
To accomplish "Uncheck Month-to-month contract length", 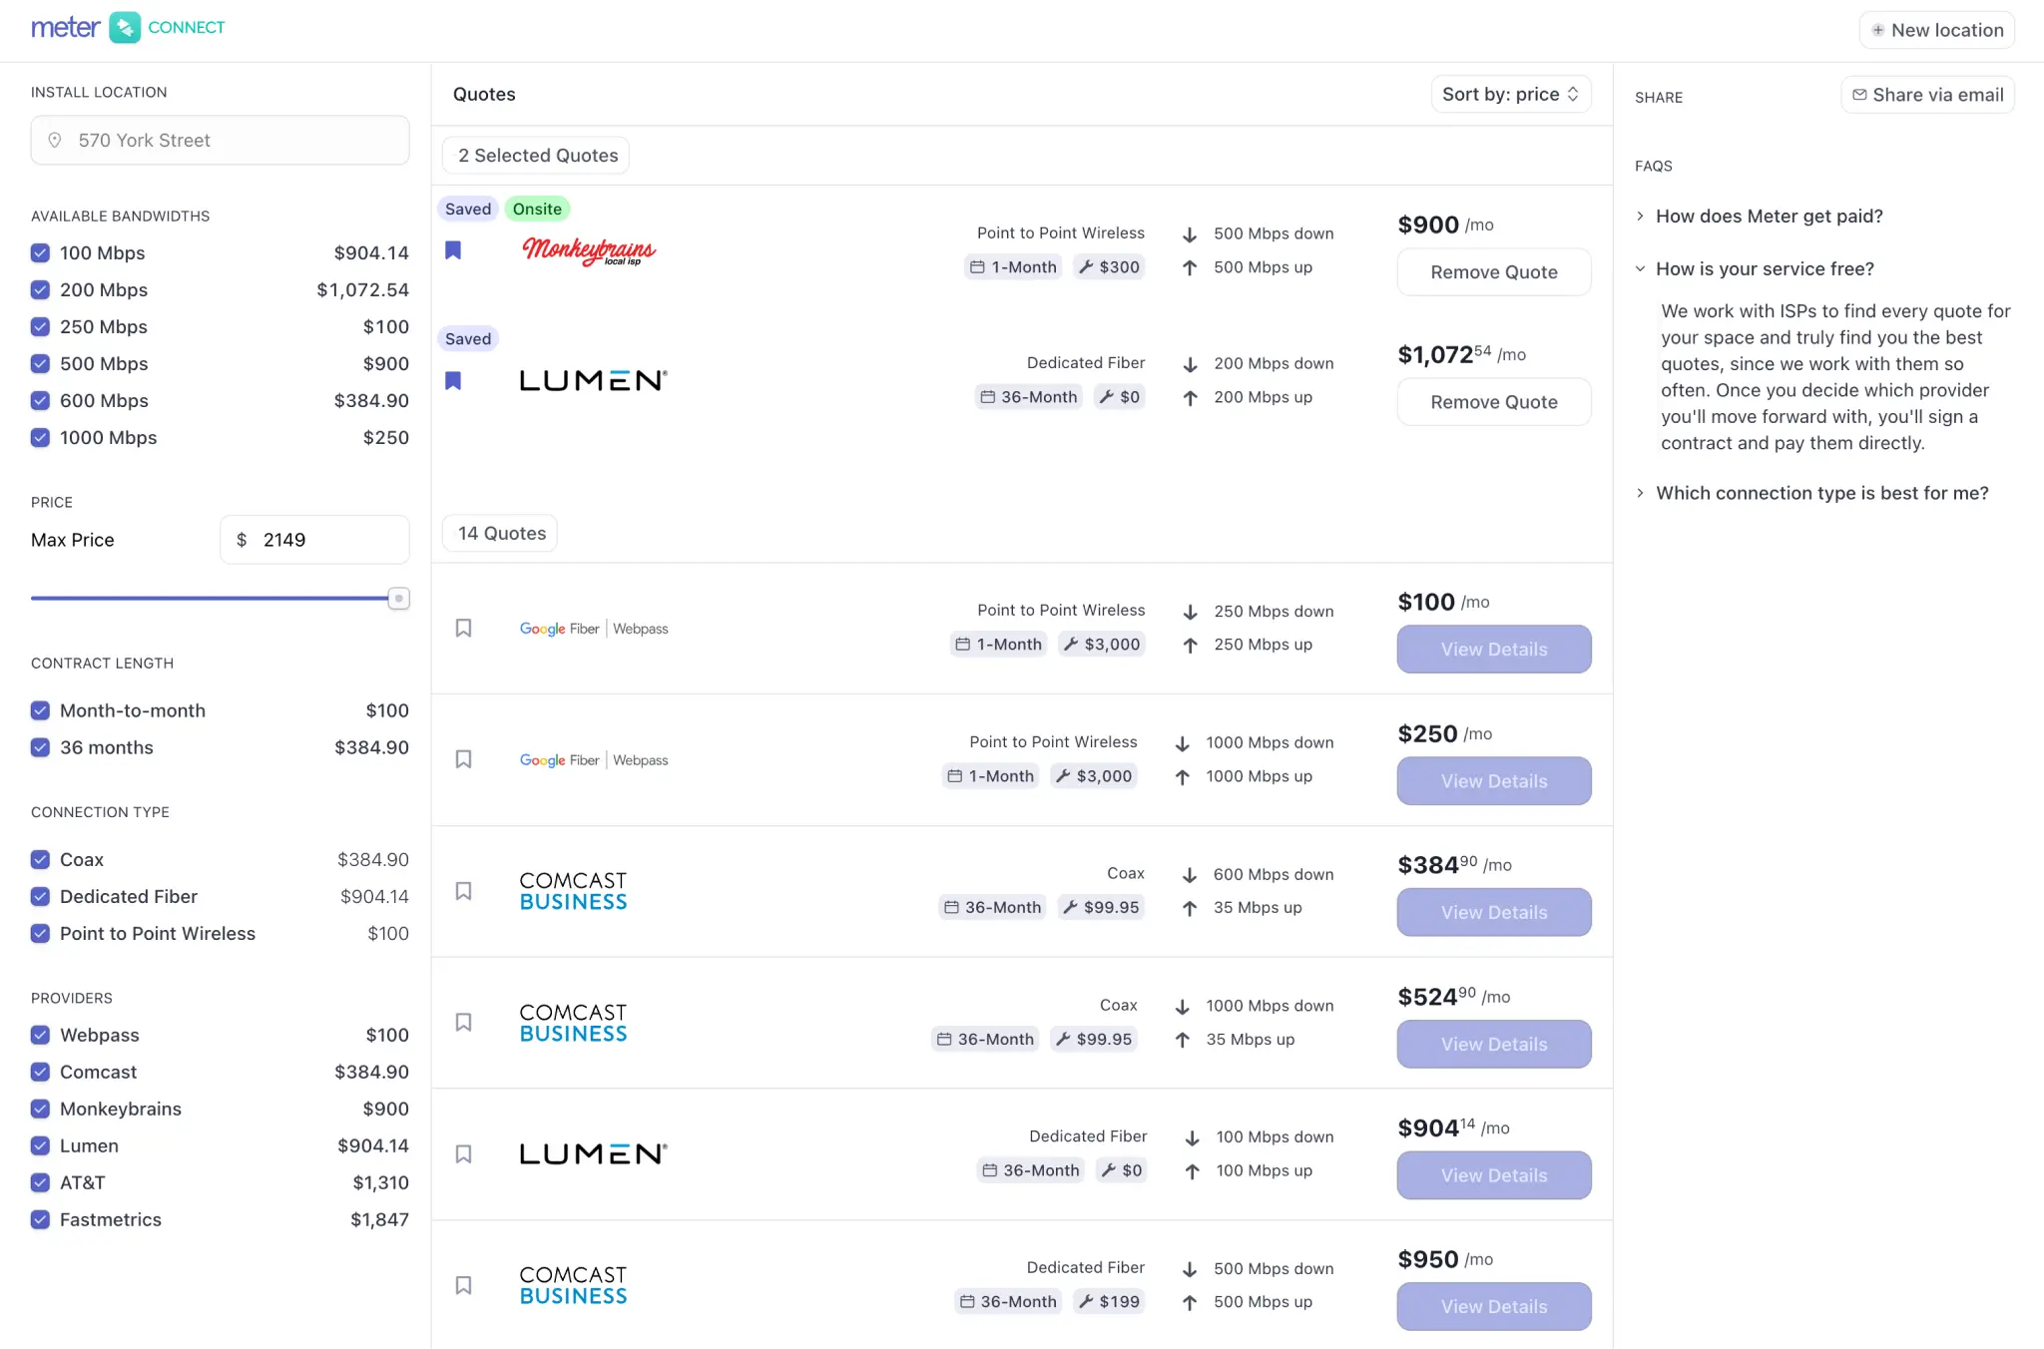I will (40, 710).
